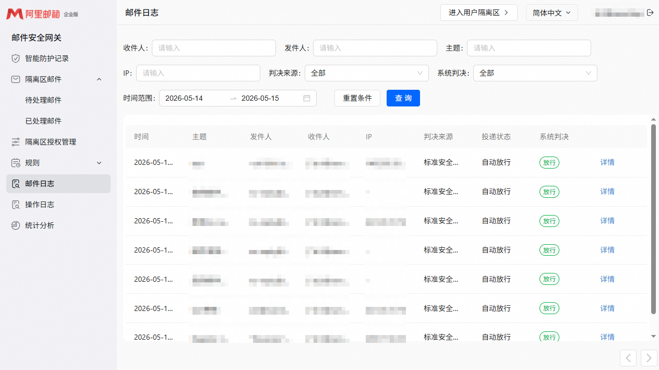Collapse the 隔离区邮件 menu chevron
This screenshot has height=370, width=659.
click(99, 79)
